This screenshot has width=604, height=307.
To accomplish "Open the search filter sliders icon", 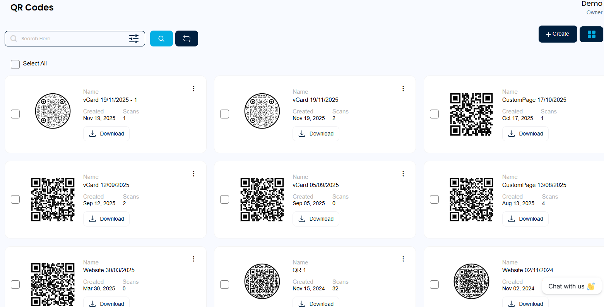I will pyautogui.click(x=134, y=39).
